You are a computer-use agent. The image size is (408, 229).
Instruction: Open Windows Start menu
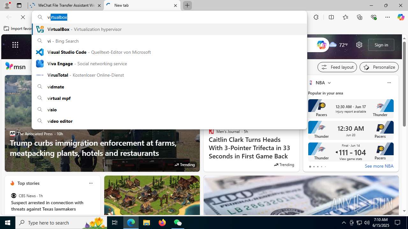(8, 223)
